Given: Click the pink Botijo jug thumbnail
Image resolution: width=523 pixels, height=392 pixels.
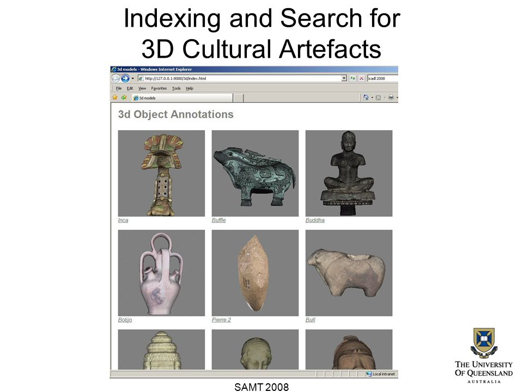Looking at the screenshot, I should pyautogui.click(x=161, y=273).
